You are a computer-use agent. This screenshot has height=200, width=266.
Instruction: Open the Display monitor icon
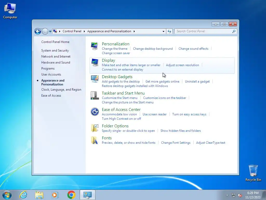(x=95, y=63)
